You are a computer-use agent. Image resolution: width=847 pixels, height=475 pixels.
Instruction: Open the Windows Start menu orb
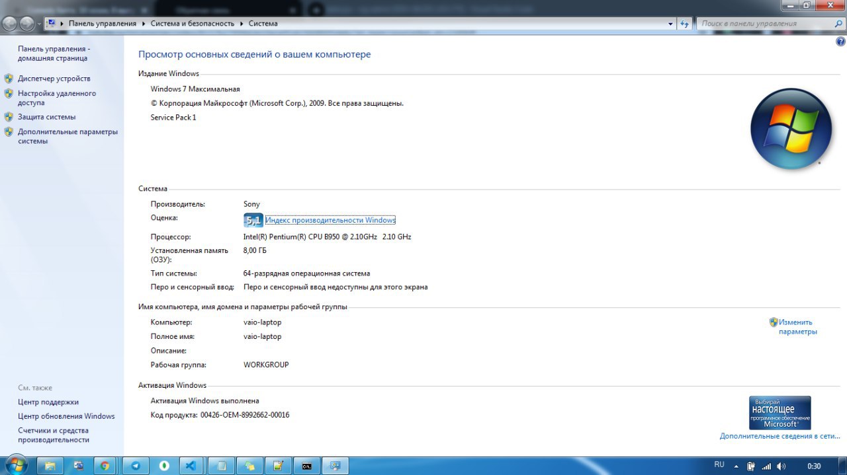16,465
